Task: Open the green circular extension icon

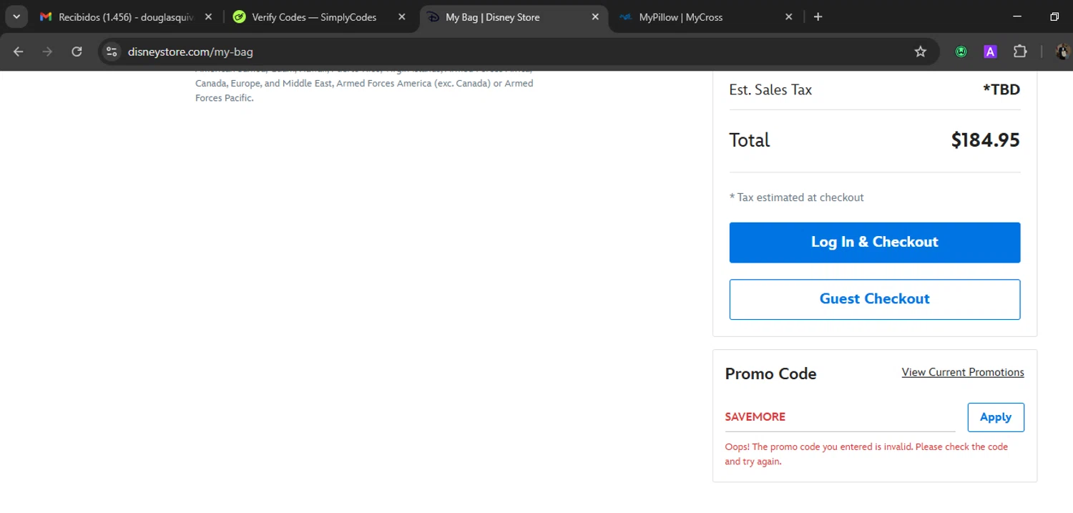Action: click(961, 52)
